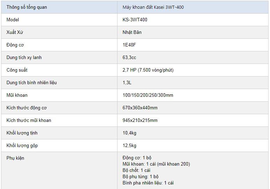
Task: Click the 'Khối lượng gộp' label
Action: [x=22, y=145]
